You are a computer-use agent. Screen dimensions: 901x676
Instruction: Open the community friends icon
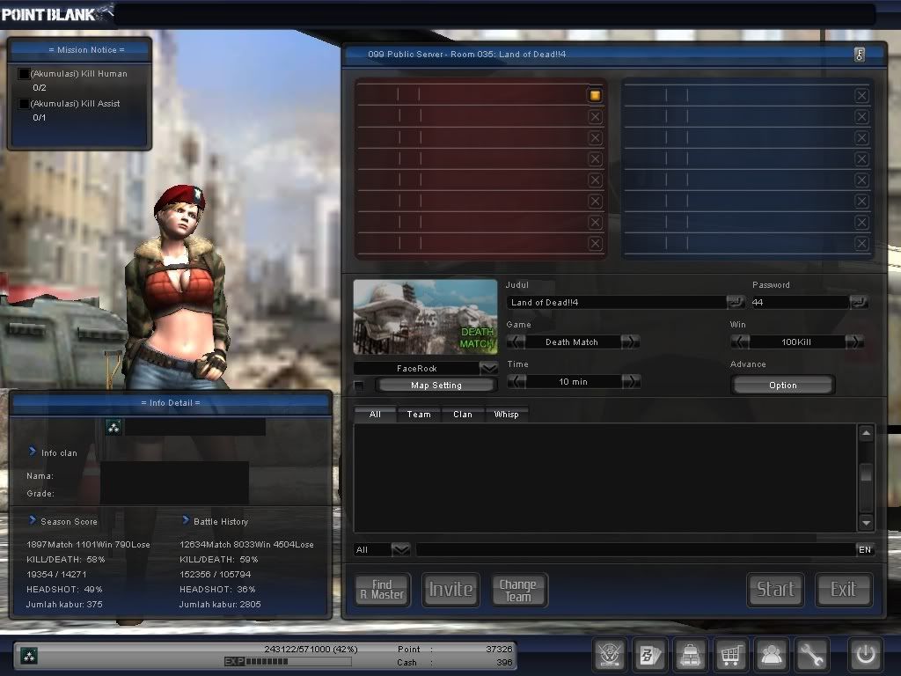click(771, 654)
